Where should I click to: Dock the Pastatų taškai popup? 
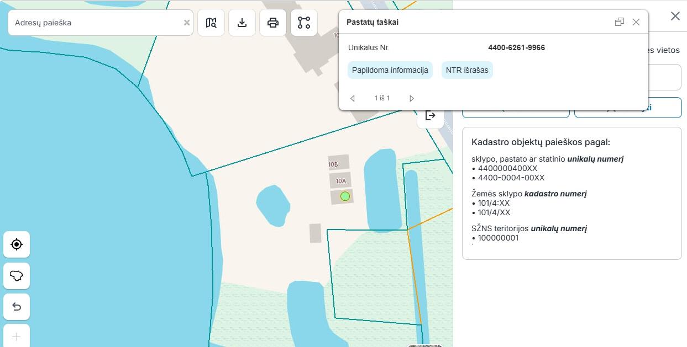[620, 22]
